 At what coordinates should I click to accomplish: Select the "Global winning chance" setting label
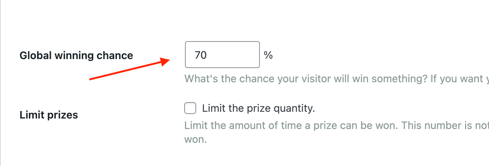[76, 55]
